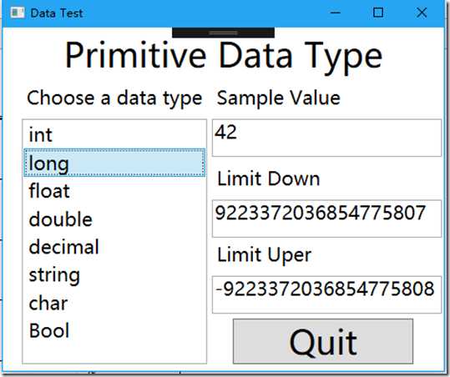450x377 pixels.
Task: Click the Limit Uper text field
Action: coord(326,294)
